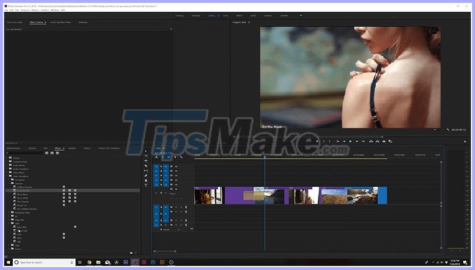Toggle lock on top video track
The width and height of the screenshot is (475, 270).
point(161,166)
